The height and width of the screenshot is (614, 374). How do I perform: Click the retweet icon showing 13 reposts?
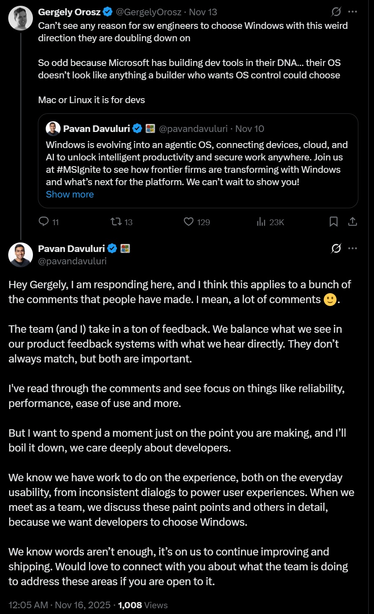(116, 222)
